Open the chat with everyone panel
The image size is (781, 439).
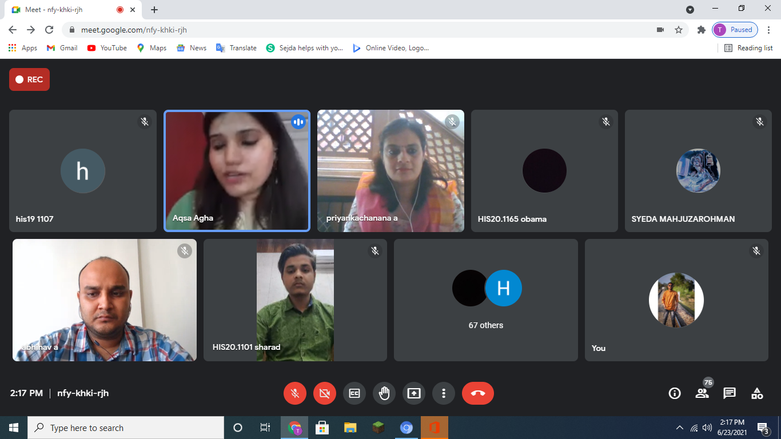729,393
